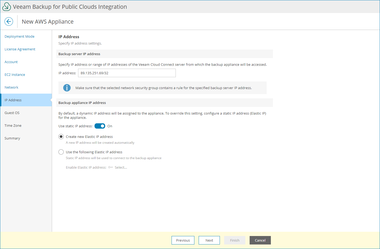Open the Elastic IP Select link
This screenshot has width=380, height=249.
coord(121,167)
